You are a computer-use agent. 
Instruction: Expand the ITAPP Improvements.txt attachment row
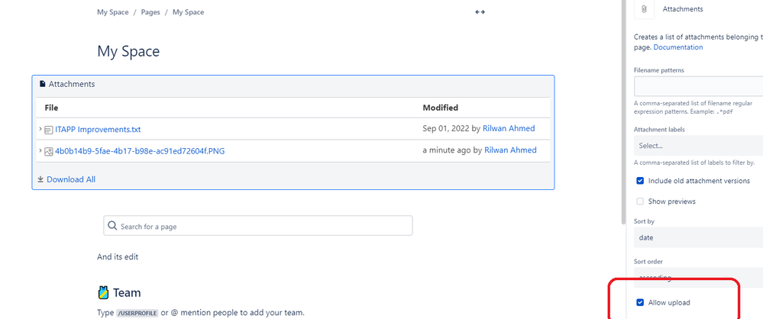point(40,130)
